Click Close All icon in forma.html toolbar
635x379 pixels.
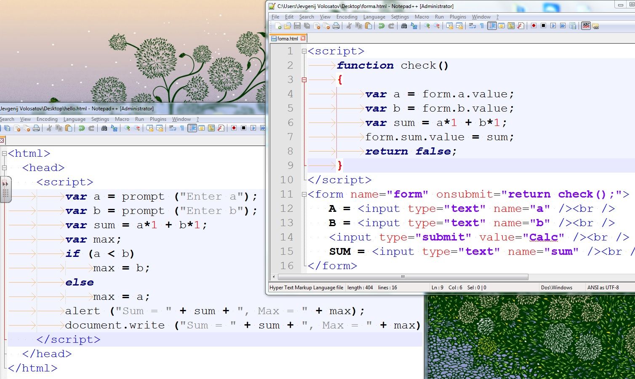click(327, 26)
